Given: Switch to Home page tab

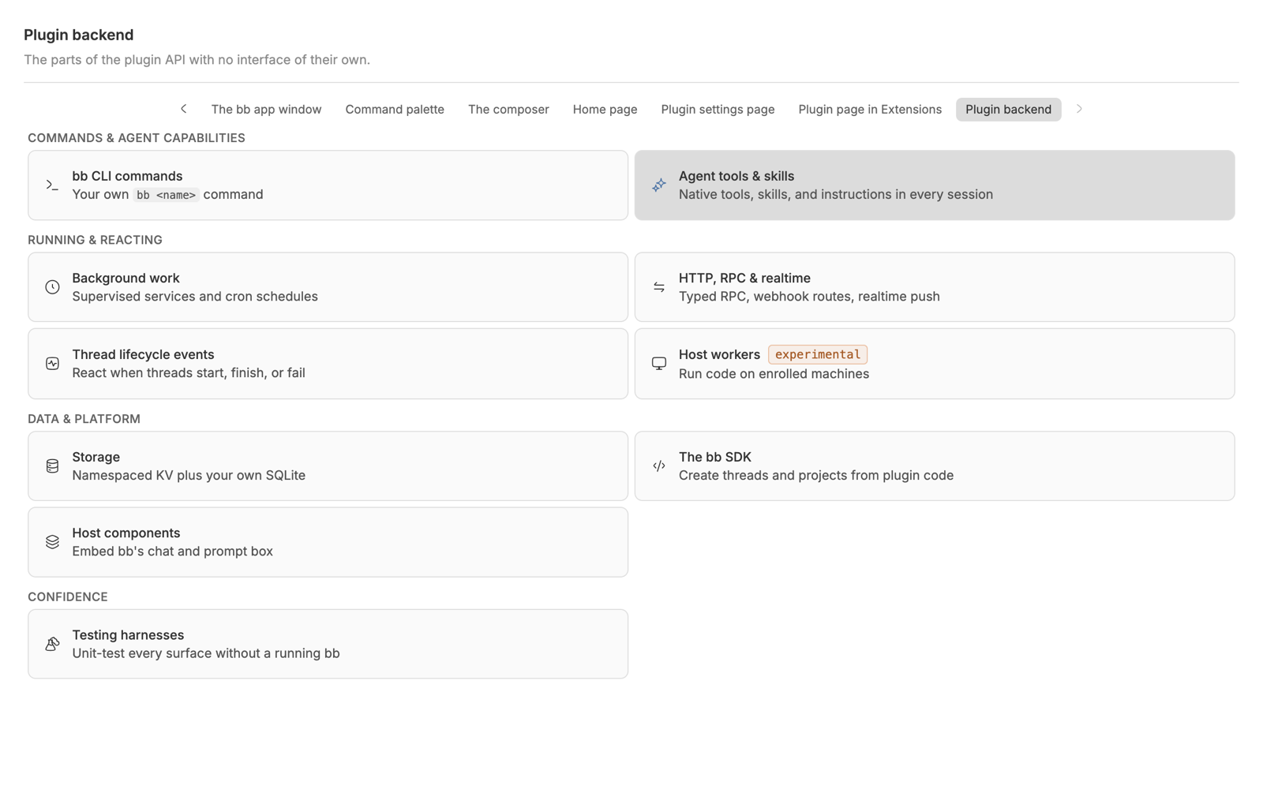Looking at the screenshot, I should point(605,110).
